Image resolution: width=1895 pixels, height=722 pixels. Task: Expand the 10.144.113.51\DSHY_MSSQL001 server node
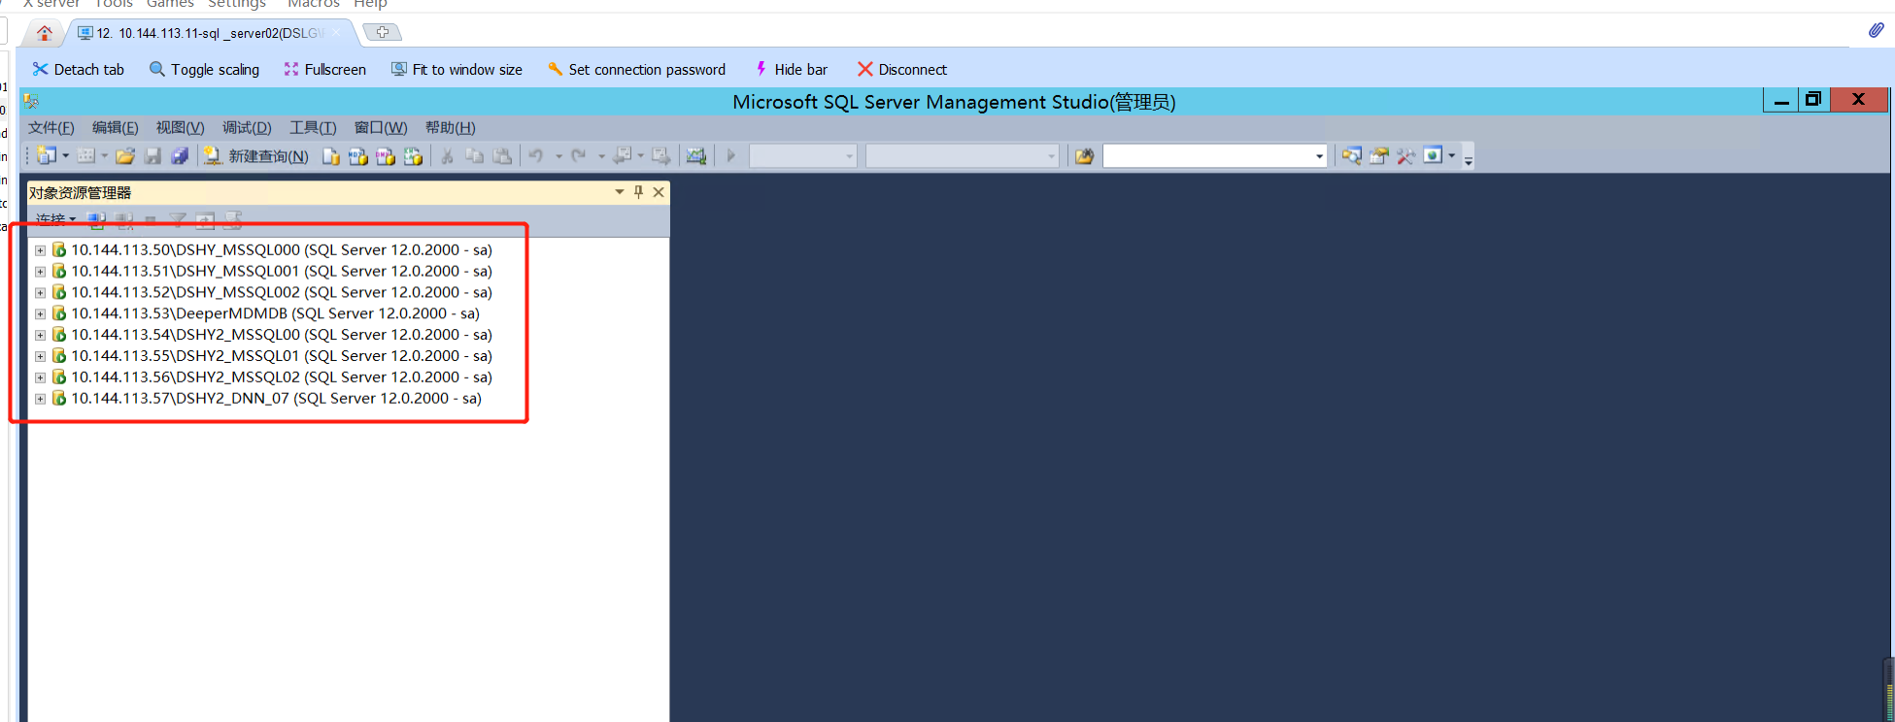point(40,272)
